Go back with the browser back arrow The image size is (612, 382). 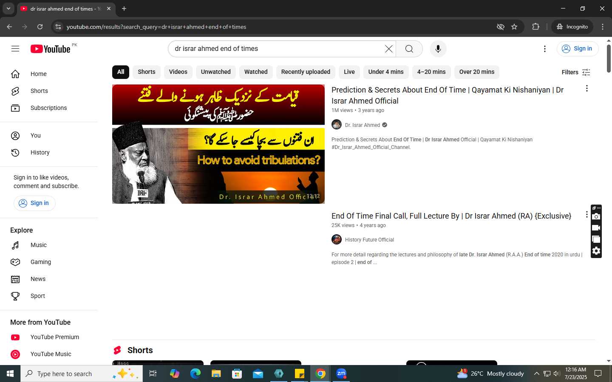coord(9,27)
